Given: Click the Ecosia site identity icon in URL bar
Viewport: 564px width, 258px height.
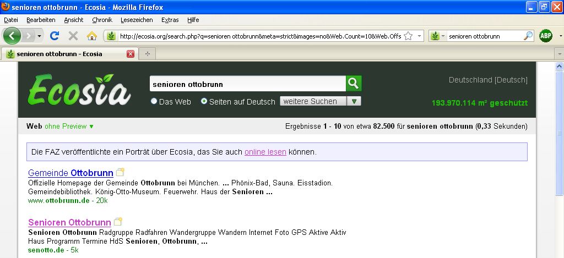Looking at the screenshot, I should click(x=111, y=36).
